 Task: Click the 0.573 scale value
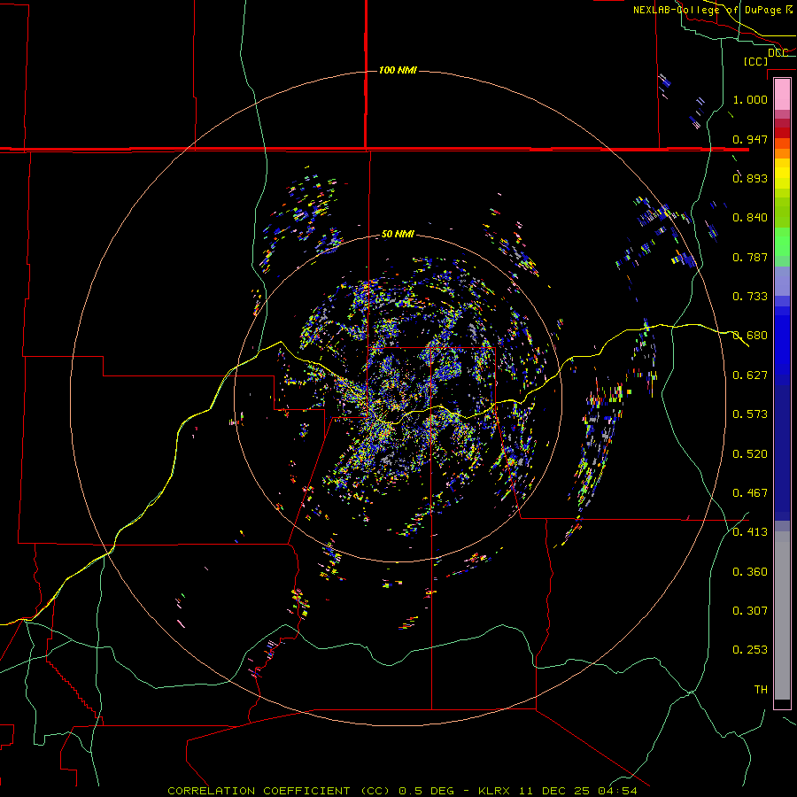pyautogui.click(x=750, y=414)
